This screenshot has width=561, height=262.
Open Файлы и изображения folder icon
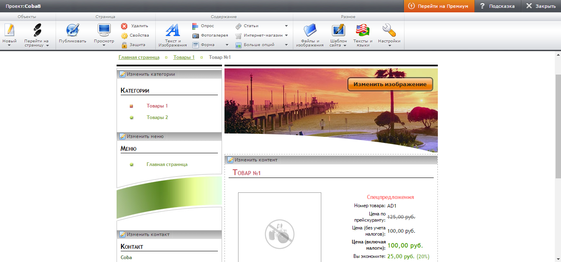point(310,30)
